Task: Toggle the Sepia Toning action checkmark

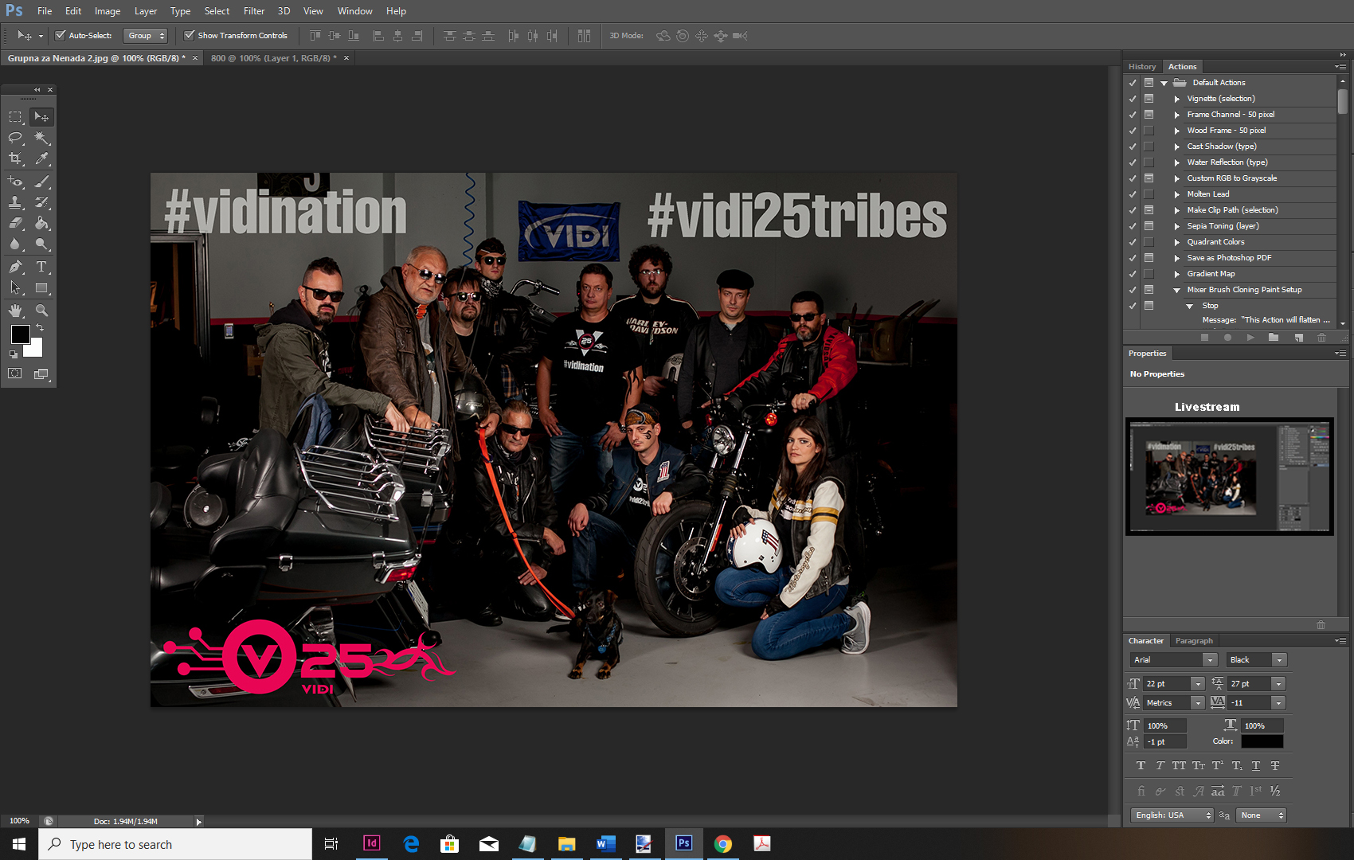Action: (x=1133, y=226)
